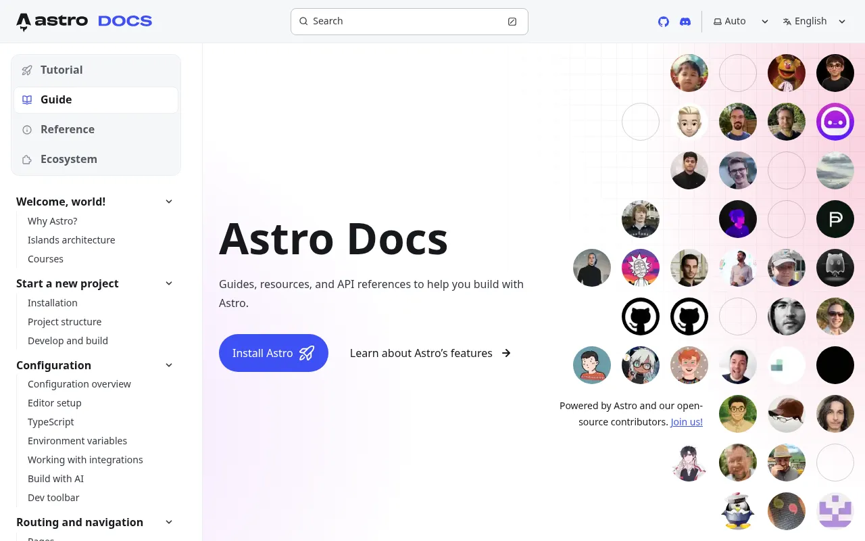Click the magnifier icon in the search box
The image size is (865, 541).
303,22
